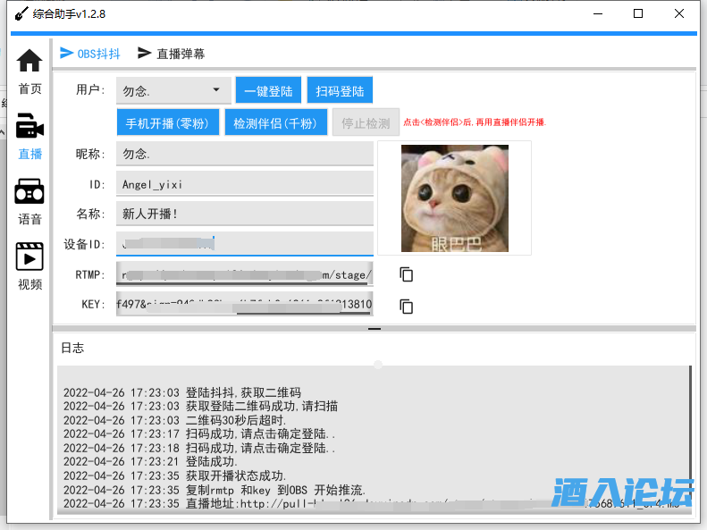Click the 设备ID input field
Image resolution: width=707 pixels, height=530 pixels.
(244, 244)
